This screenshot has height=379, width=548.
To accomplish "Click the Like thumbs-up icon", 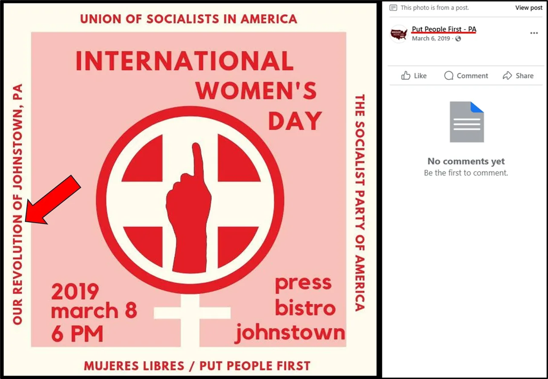I will 406,76.
